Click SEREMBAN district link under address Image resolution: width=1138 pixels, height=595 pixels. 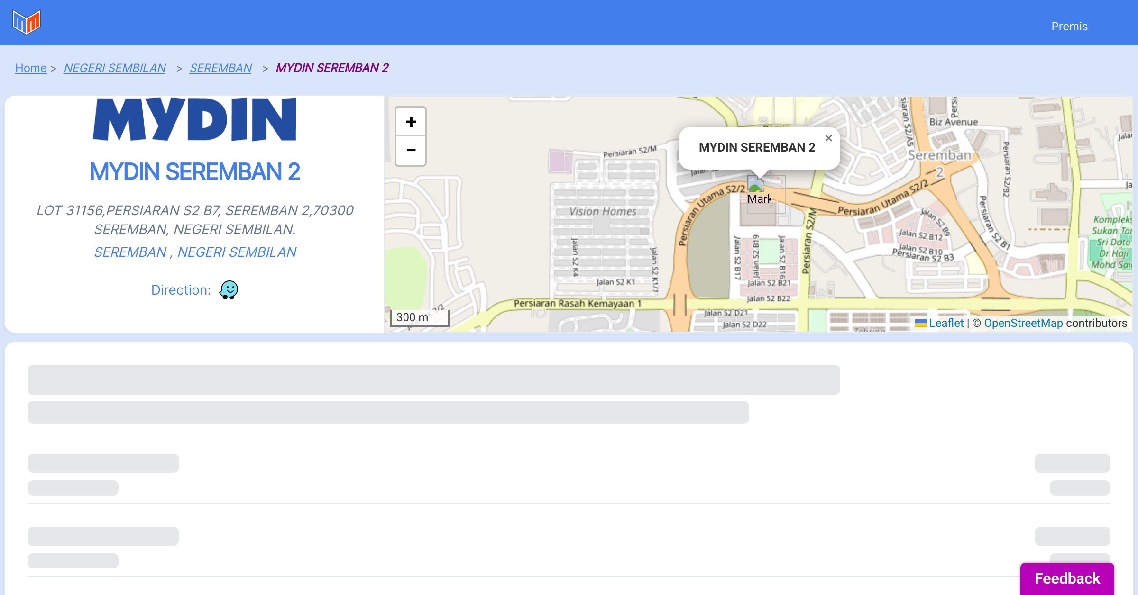pyautogui.click(x=130, y=252)
